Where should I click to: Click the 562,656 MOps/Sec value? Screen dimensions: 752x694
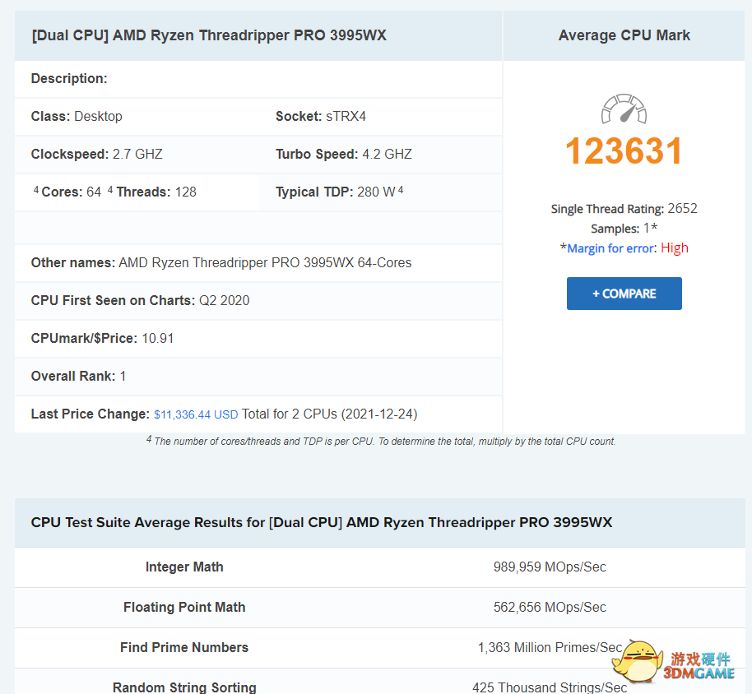coord(550,607)
